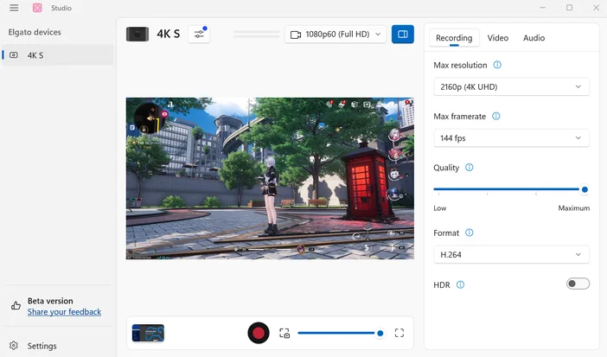Show info for Quality setting

coord(470,168)
